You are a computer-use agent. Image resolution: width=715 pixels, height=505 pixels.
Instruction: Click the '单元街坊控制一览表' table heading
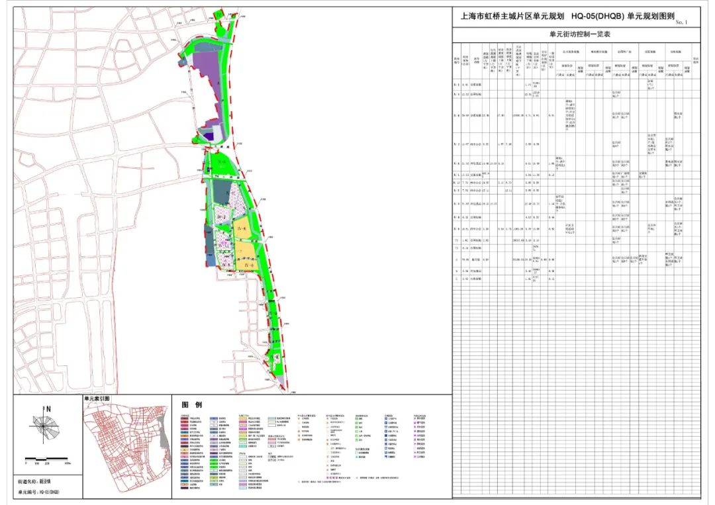point(579,34)
